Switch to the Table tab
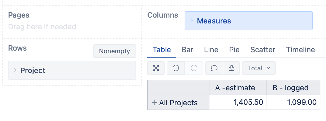Screen dimensions: 326x121 (x=162, y=50)
